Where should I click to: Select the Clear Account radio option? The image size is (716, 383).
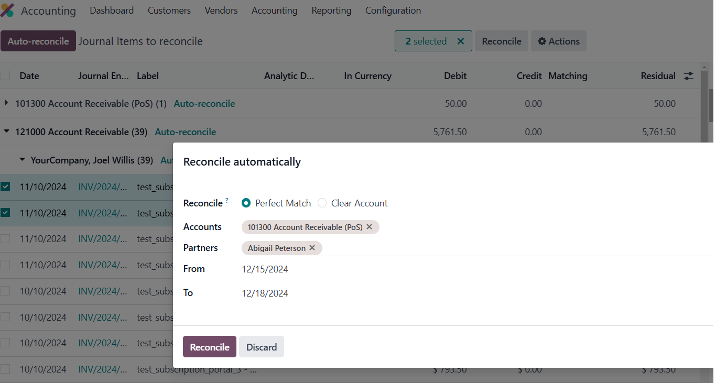point(322,203)
